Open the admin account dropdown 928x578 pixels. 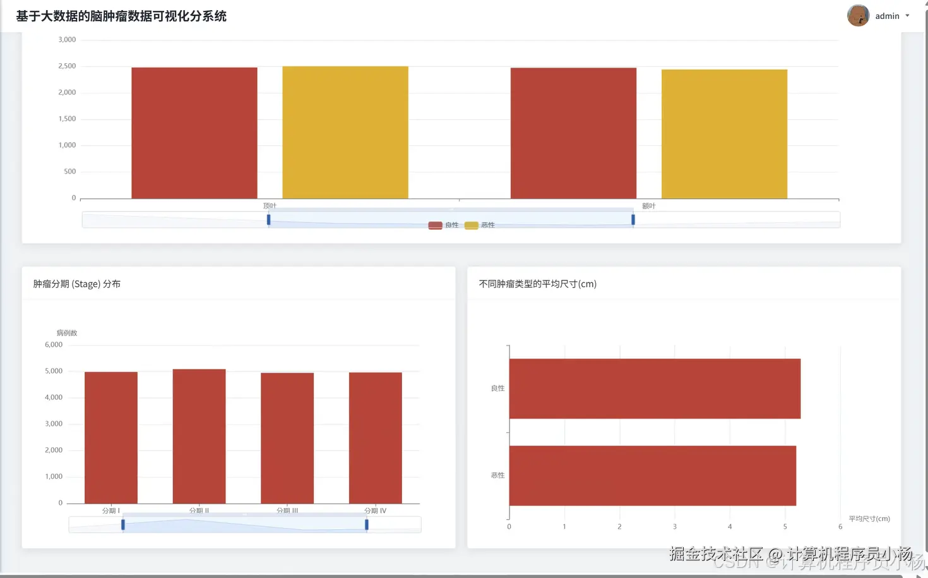[907, 16]
